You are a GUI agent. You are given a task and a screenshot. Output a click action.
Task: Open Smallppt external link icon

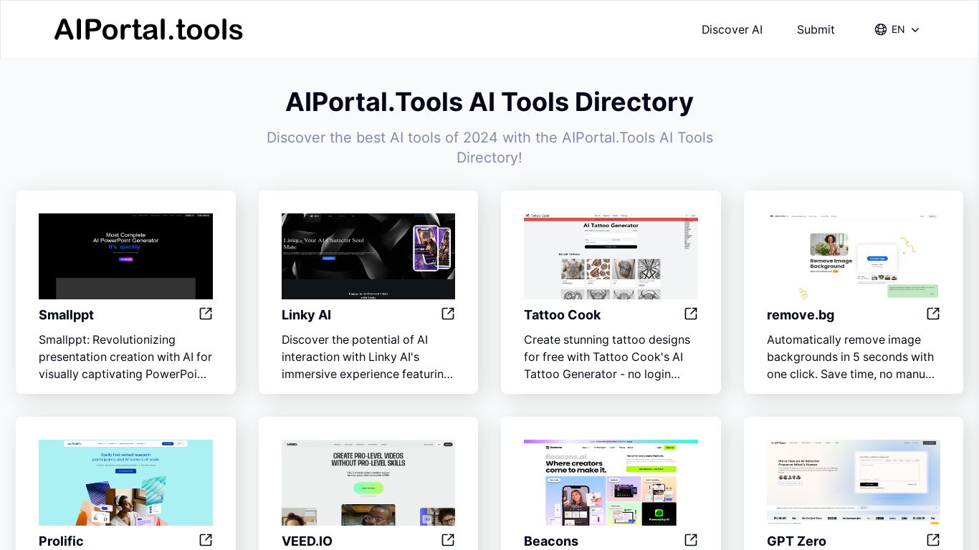[x=206, y=314]
